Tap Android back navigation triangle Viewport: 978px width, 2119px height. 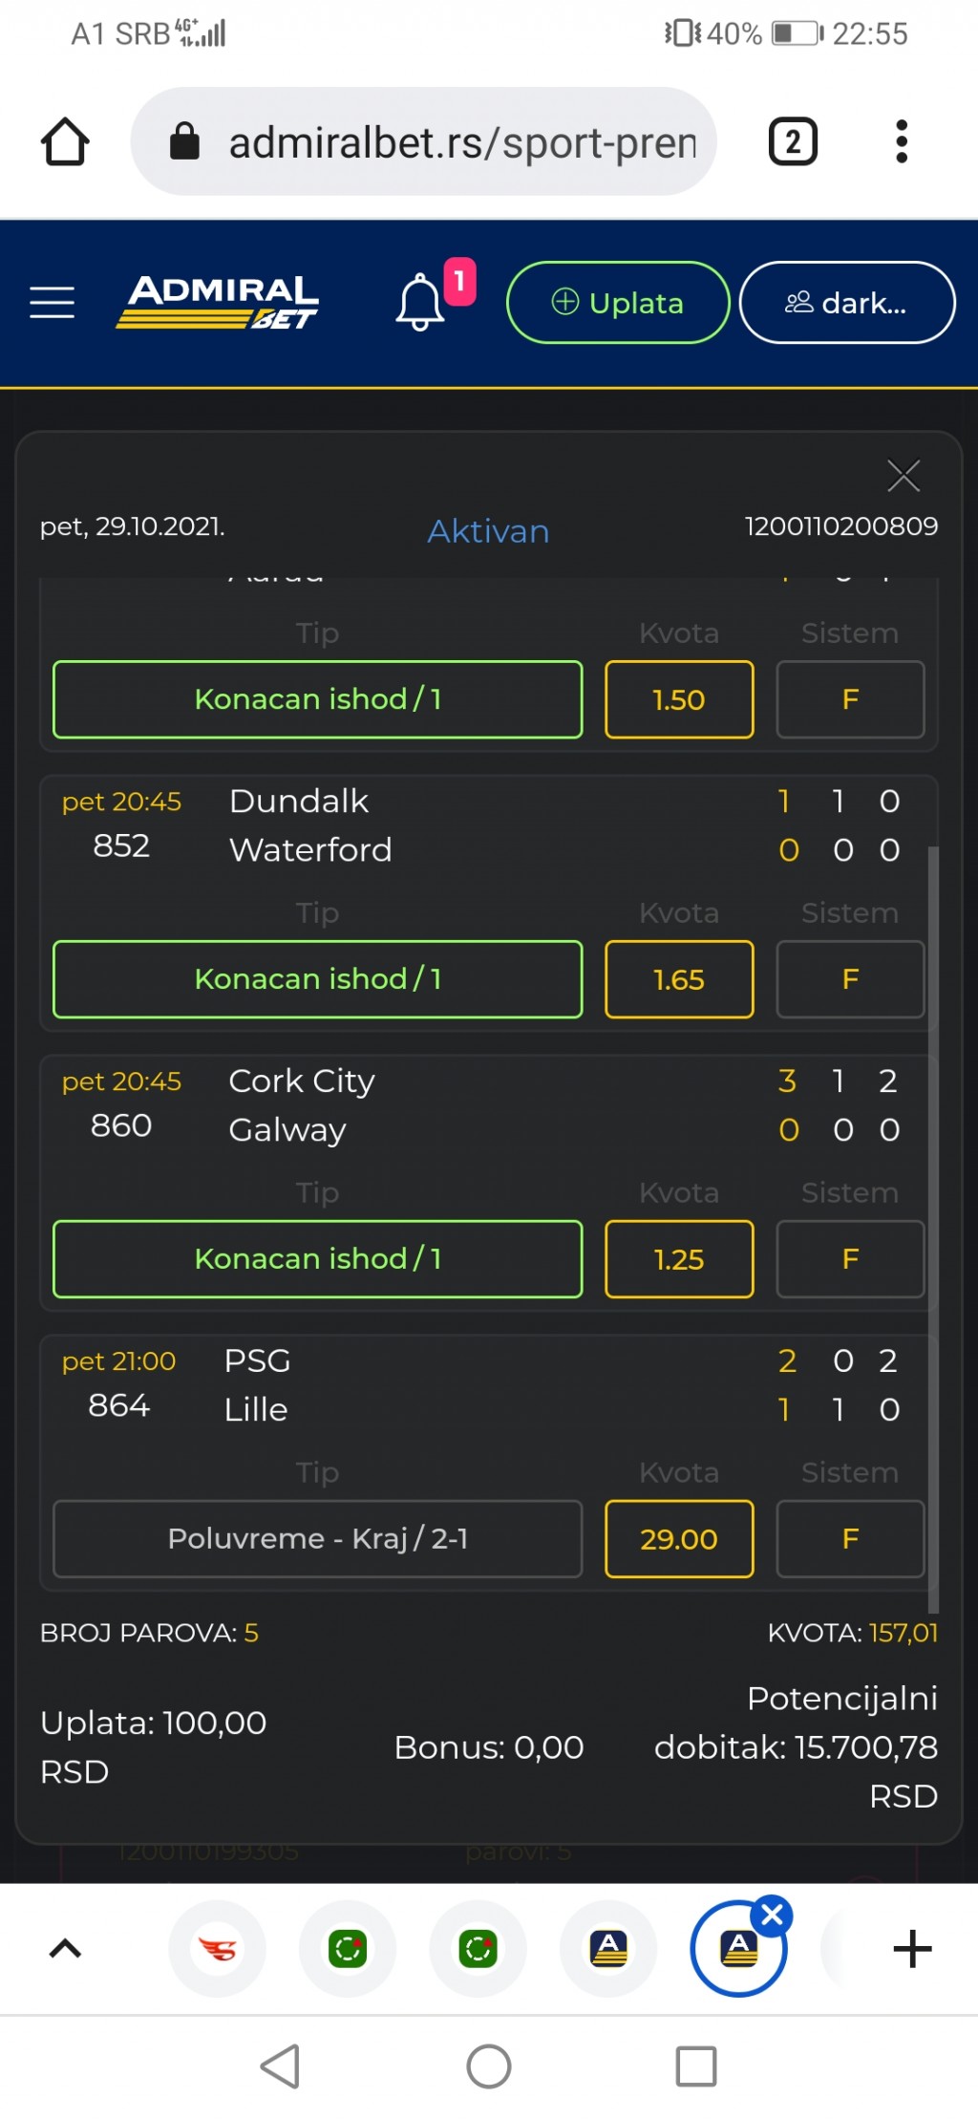click(x=281, y=2066)
